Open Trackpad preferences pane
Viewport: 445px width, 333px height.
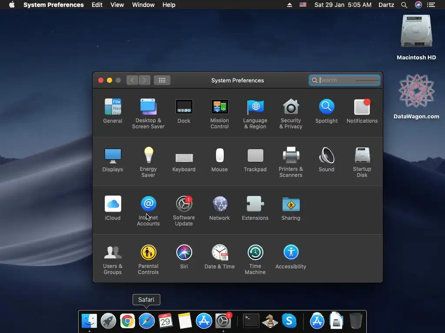[255, 160]
